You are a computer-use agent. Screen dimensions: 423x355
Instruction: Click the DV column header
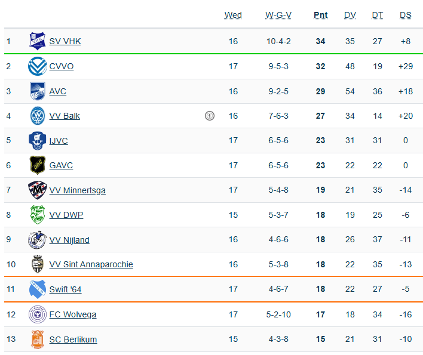click(350, 15)
